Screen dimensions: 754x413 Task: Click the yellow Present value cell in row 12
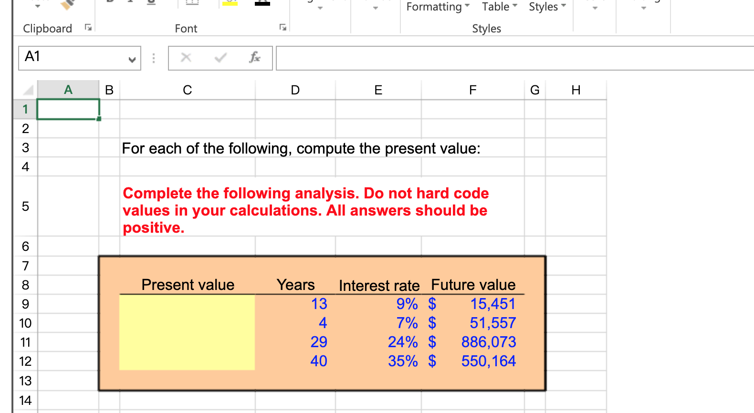(188, 361)
